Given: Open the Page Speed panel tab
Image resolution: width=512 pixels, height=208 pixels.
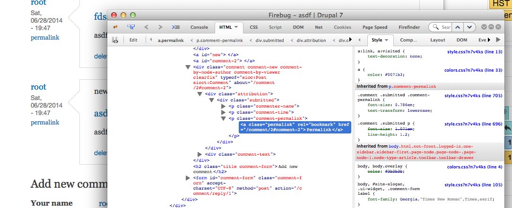Looking at the screenshot, I should pos(375,27).
